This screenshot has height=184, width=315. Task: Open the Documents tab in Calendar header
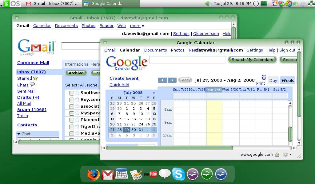click(x=155, y=50)
